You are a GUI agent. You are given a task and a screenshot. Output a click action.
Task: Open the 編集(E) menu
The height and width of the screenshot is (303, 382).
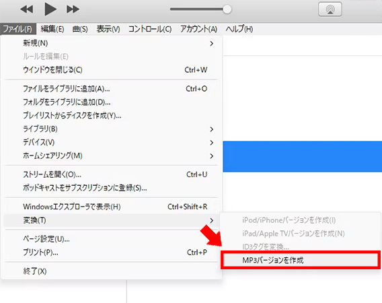[52, 29]
